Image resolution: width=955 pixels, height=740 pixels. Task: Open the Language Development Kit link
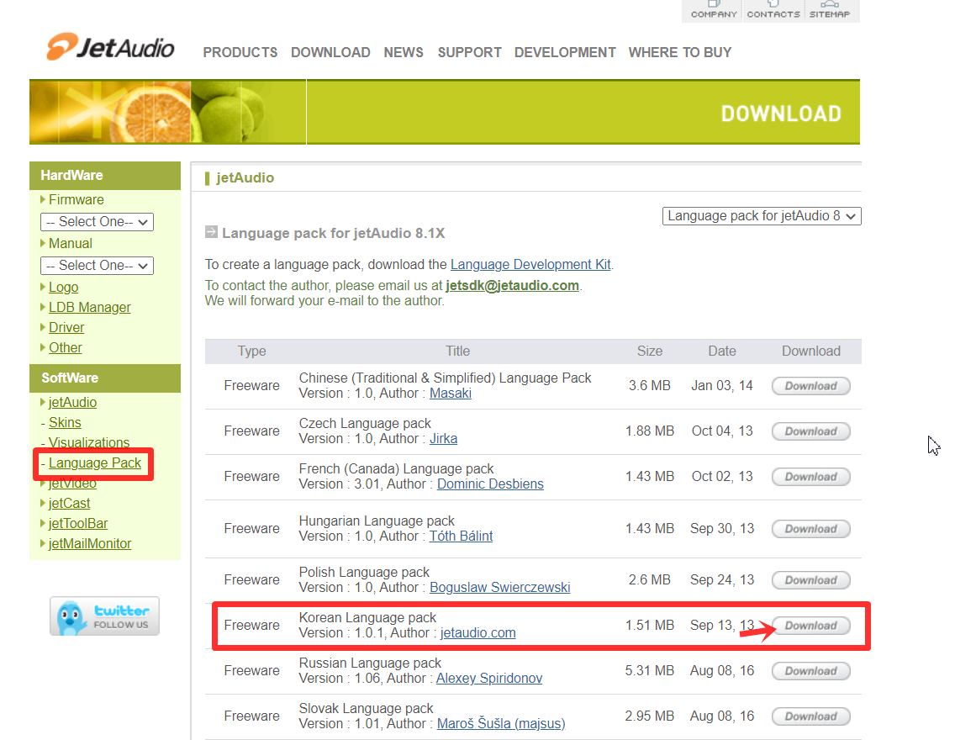[x=530, y=264]
